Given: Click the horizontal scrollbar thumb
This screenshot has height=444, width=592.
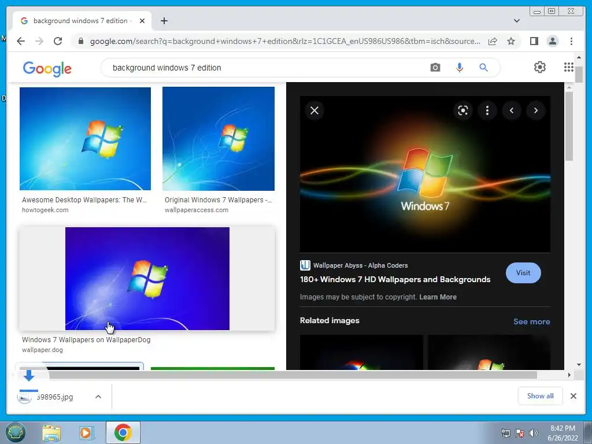Looking at the screenshot, I should [x=293, y=375].
